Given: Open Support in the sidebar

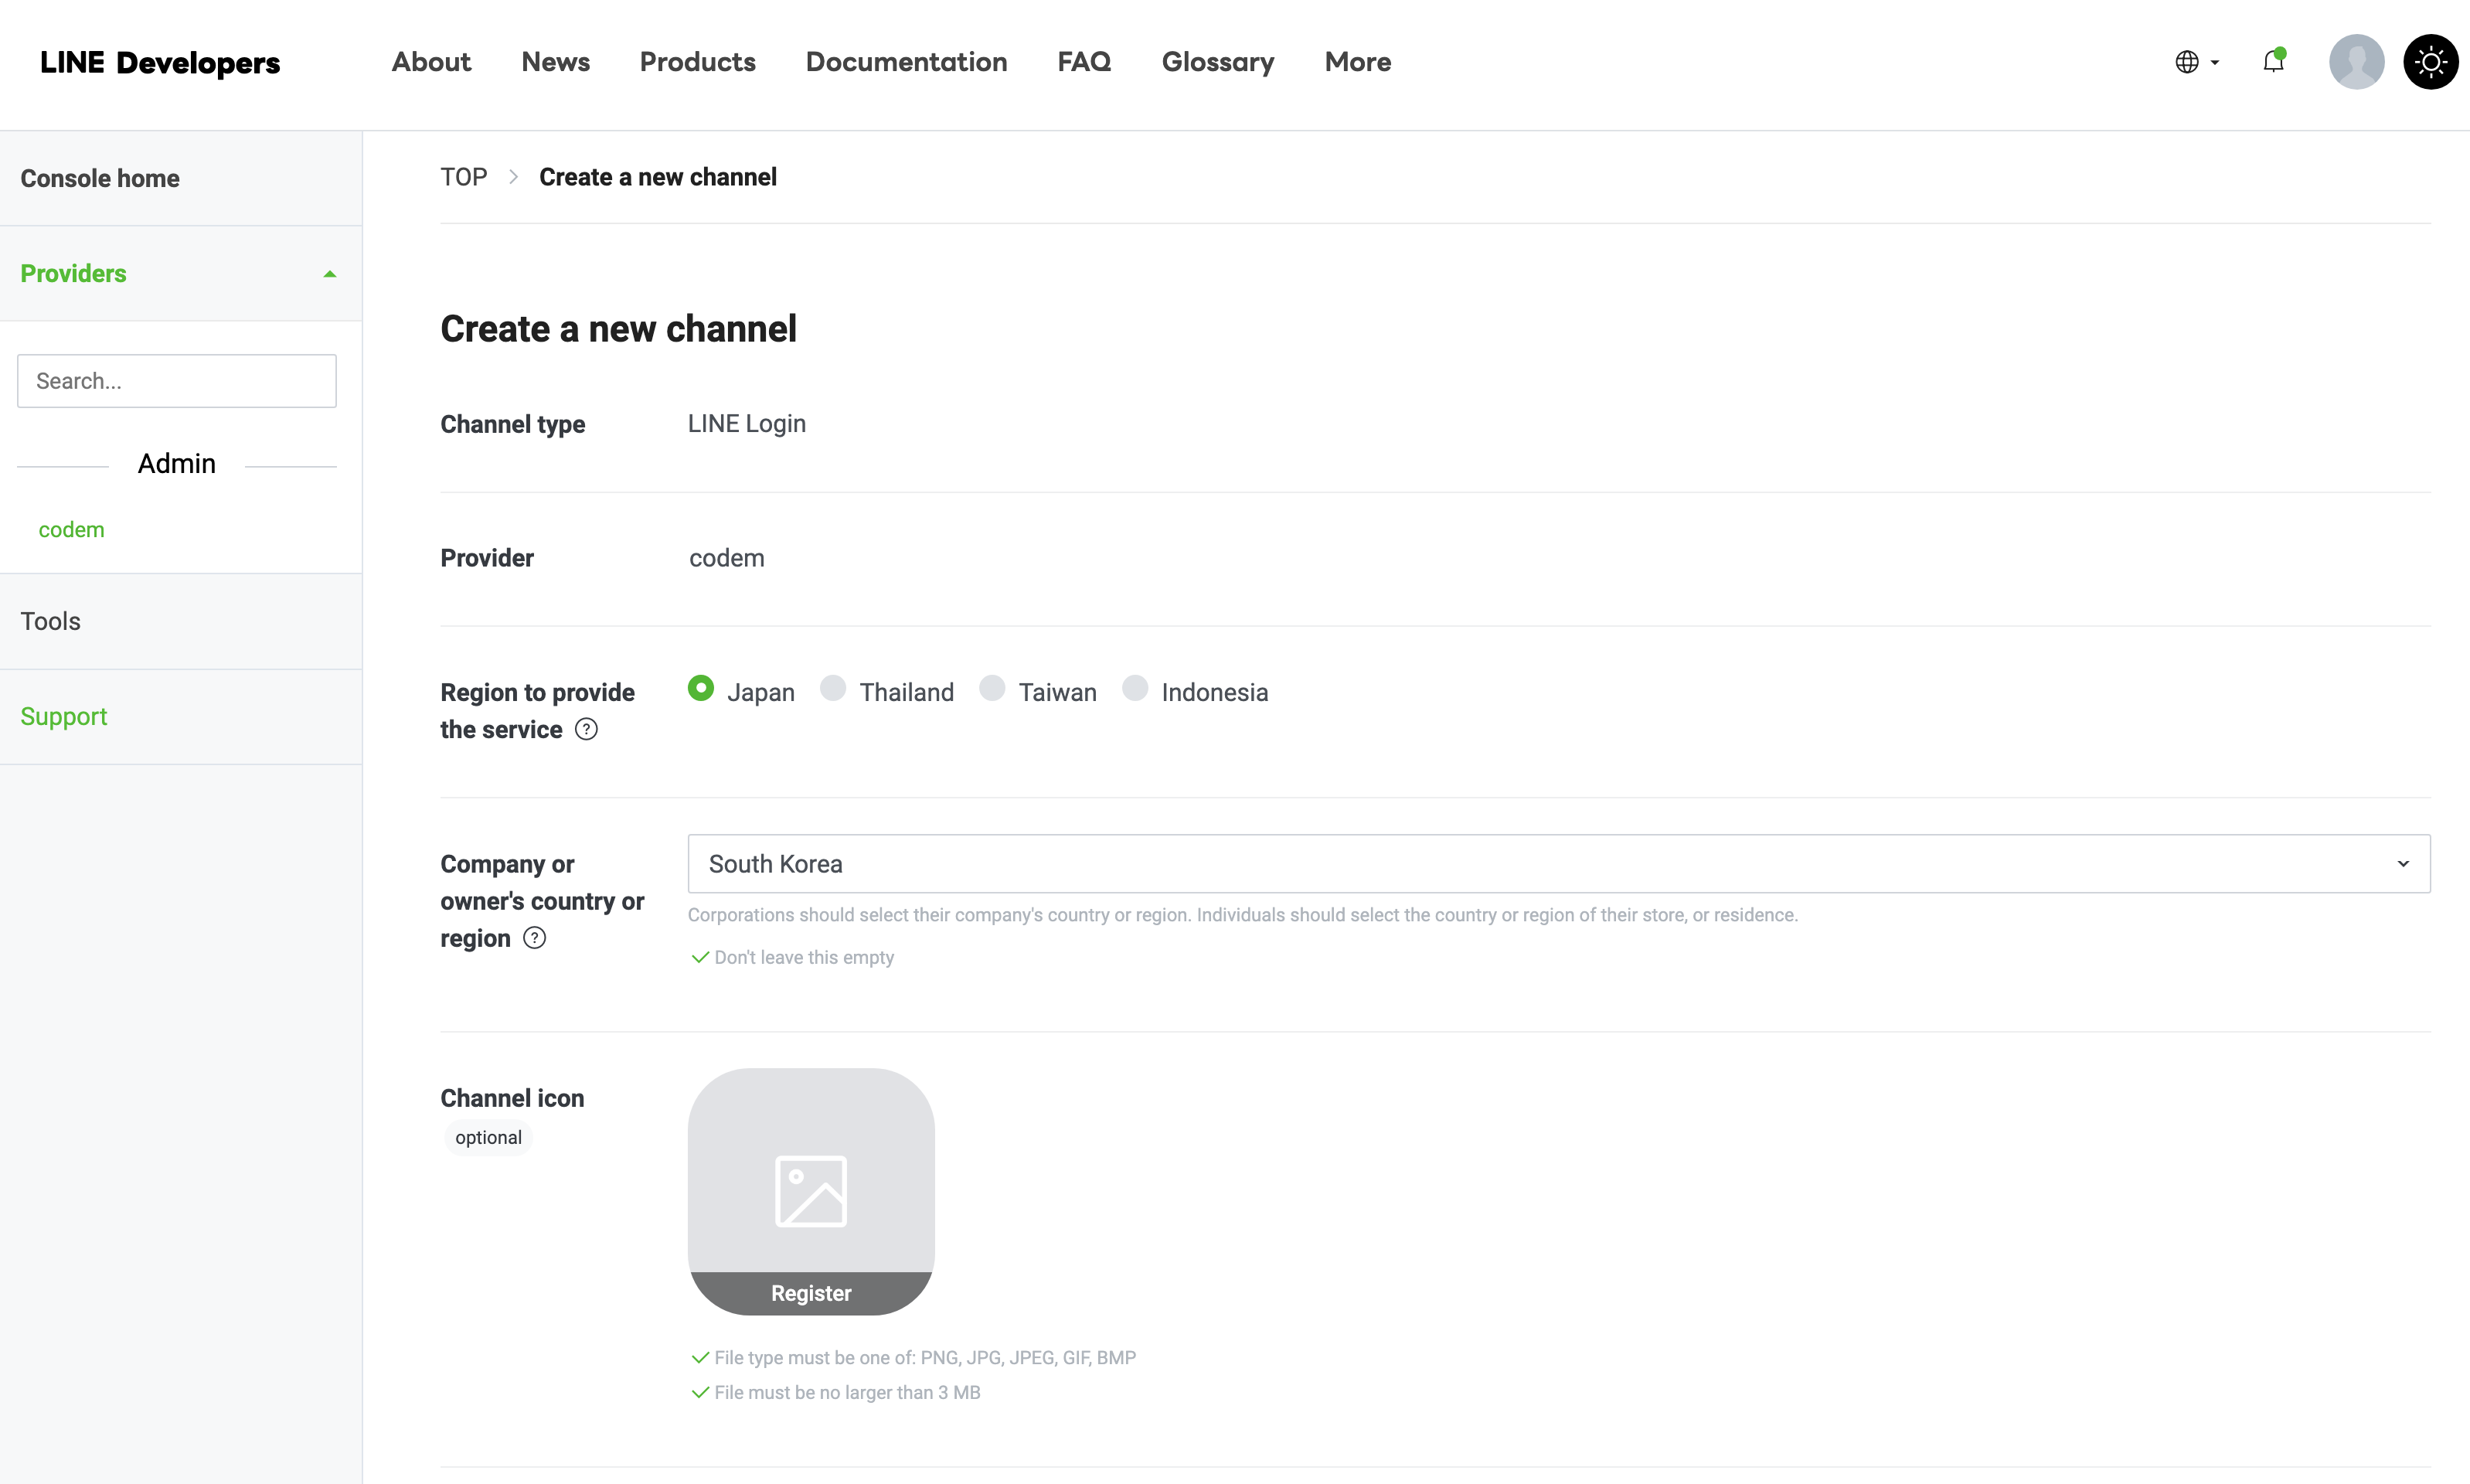Looking at the screenshot, I should click(63, 717).
